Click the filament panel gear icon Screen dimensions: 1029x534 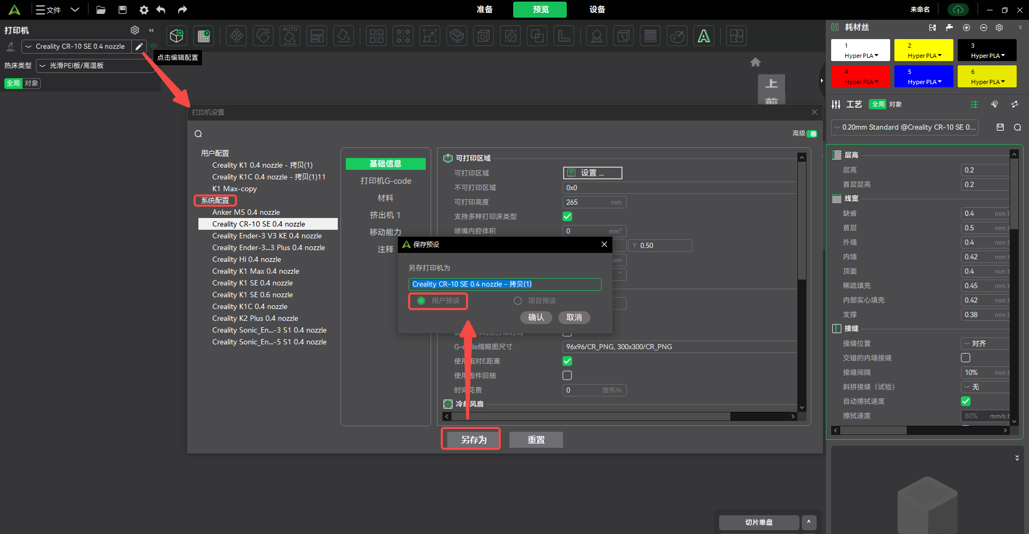click(x=999, y=27)
